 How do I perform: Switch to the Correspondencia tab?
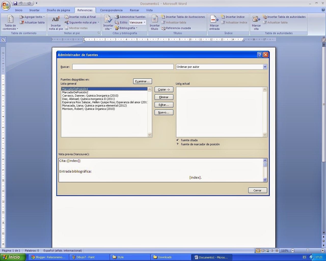click(111, 10)
